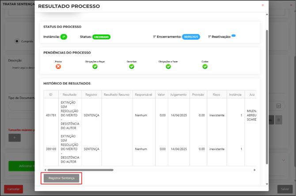Viewport: 296px width, 196px height.
Task: Click the Garantias green check icon
Action: (x=132, y=67)
